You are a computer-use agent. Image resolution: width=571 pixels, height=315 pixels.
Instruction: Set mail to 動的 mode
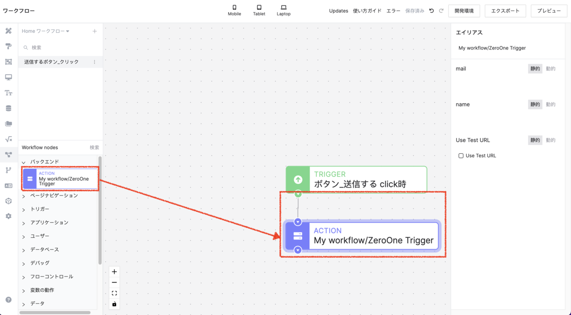point(551,69)
